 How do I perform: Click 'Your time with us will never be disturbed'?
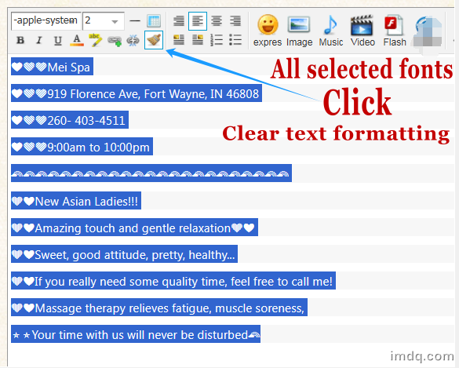tap(136, 333)
